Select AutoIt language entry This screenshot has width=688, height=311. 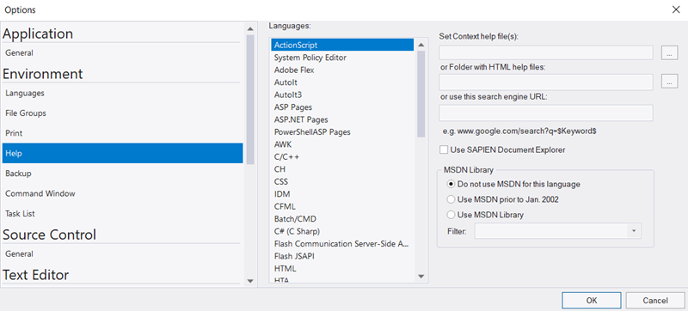pos(342,82)
